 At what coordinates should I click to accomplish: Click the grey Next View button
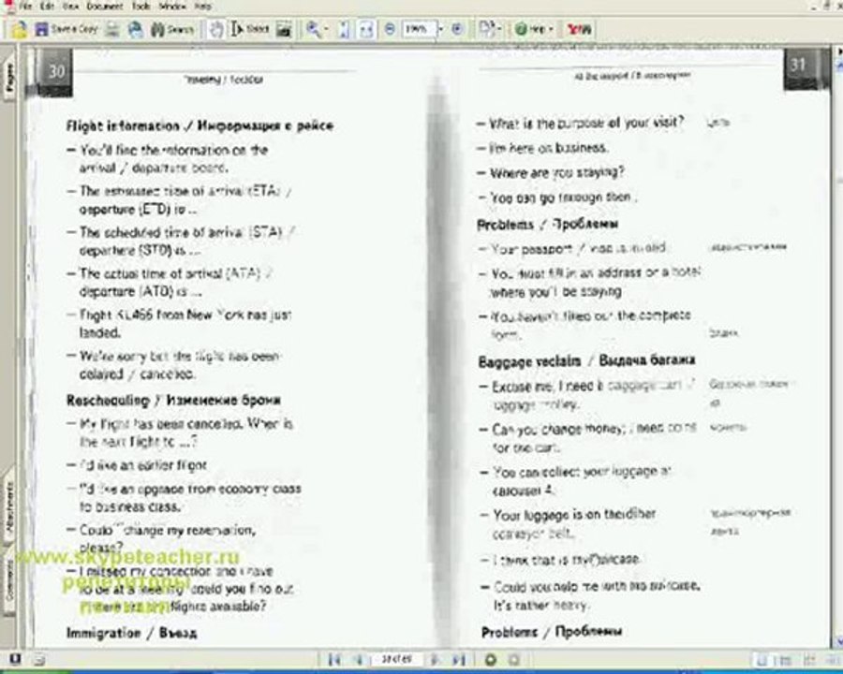tap(514, 659)
